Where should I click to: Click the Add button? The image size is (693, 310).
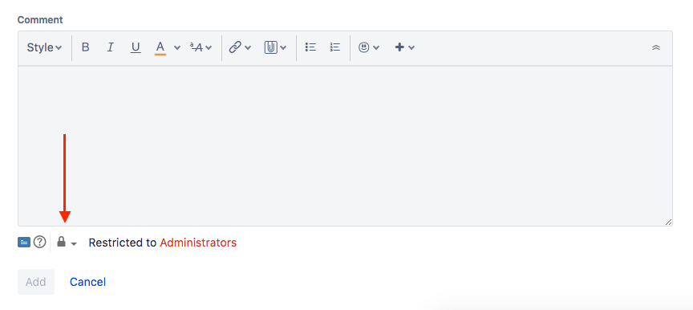(36, 282)
